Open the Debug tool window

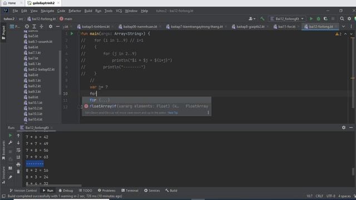click(x=66, y=191)
